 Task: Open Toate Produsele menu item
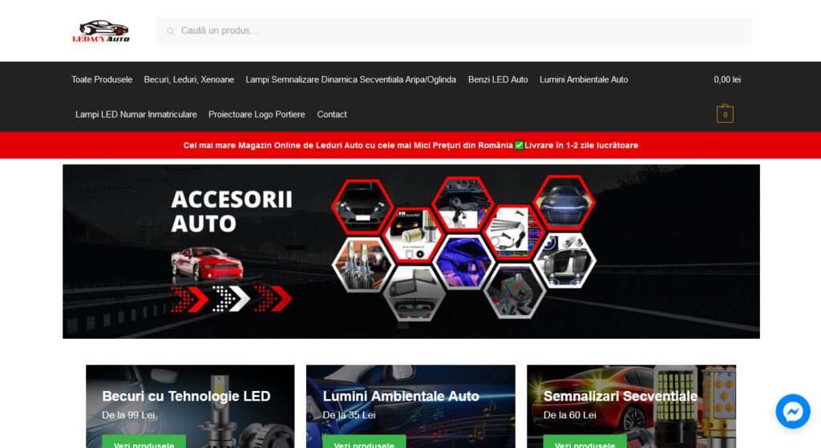[102, 79]
